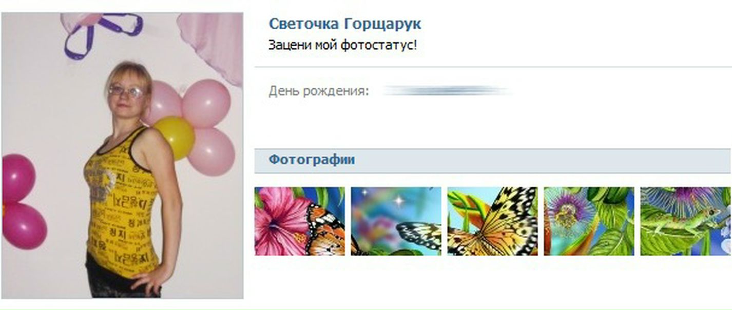This screenshot has width=732, height=310.
Task: Click the status text Зацени мой фотостатус!
Action: point(343,45)
